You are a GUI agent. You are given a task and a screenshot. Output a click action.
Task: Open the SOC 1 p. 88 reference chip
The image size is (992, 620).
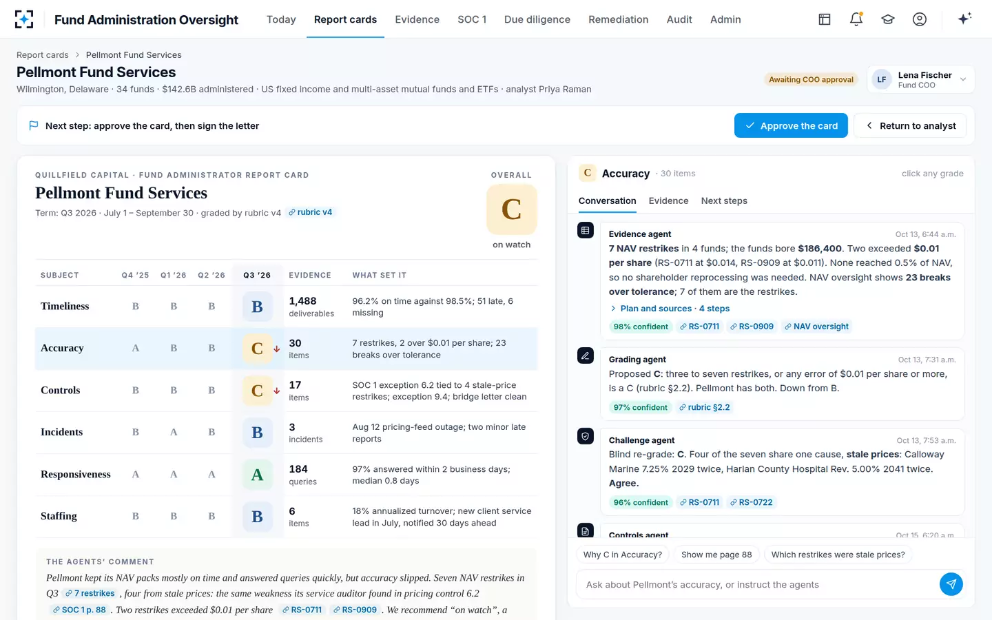79,610
